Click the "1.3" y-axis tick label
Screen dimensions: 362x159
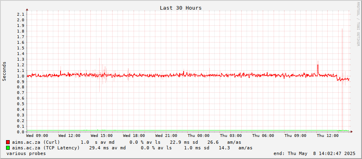point(20,59)
